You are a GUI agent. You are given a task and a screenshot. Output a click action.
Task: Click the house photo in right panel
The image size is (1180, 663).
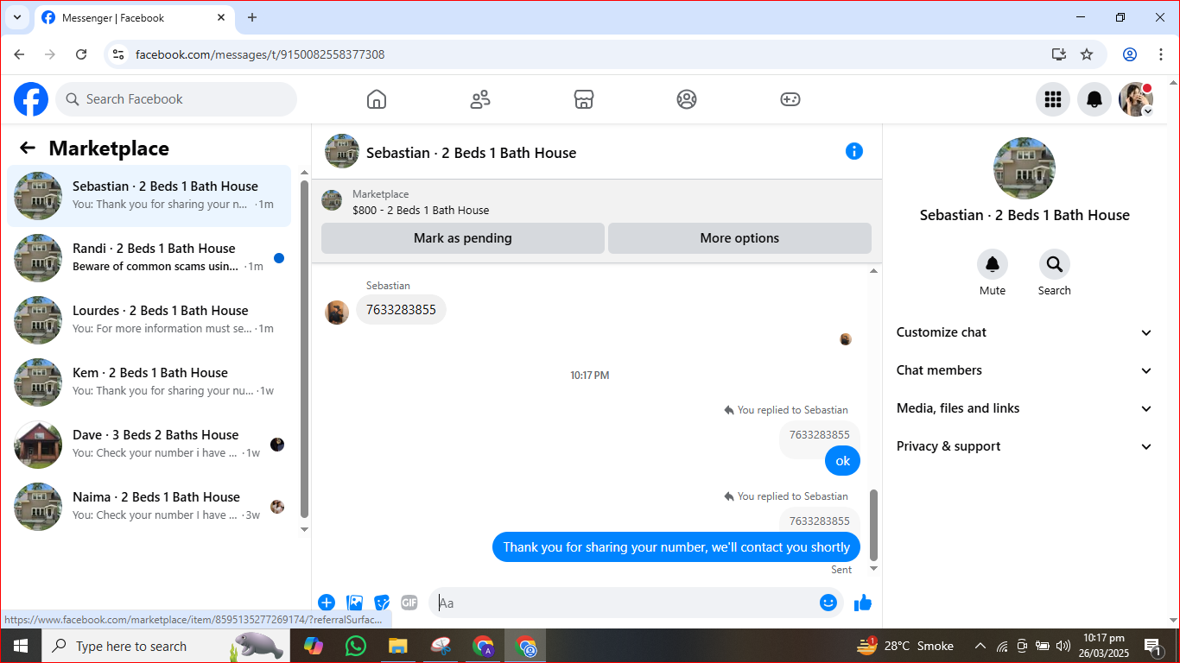coord(1025,167)
